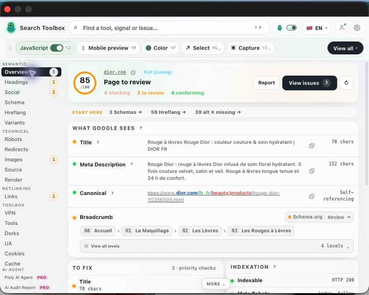Follow the 59 Hreflang link

(168, 112)
